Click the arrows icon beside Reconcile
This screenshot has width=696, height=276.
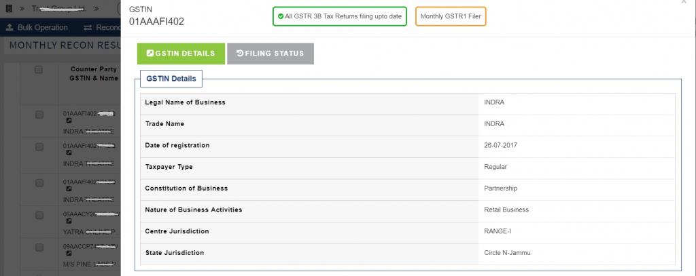(x=88, y=28)
